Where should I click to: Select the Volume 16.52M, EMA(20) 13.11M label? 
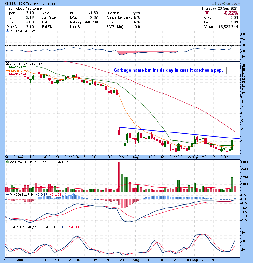(39, 162)
